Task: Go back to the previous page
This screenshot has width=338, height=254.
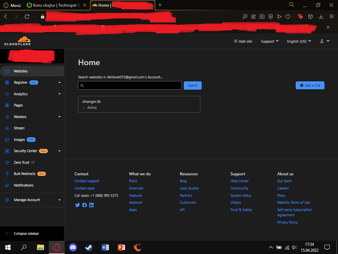Action: click(6, 17)
